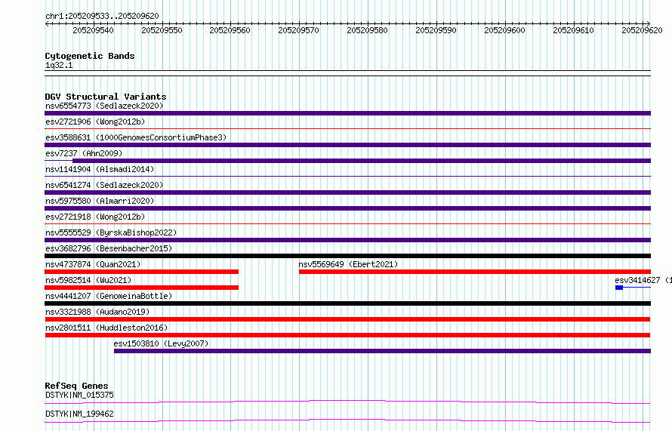The image size is (672, 431).
Task: Open esv3588631 (1000GenomesConsortiumPhase3) variant
Action: pyautogui.click(x=136, y=137)
